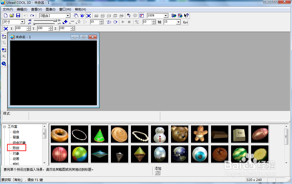
Task: Increase the Y value with spinner
Action: pyautogui.click(x=50, y=27)
